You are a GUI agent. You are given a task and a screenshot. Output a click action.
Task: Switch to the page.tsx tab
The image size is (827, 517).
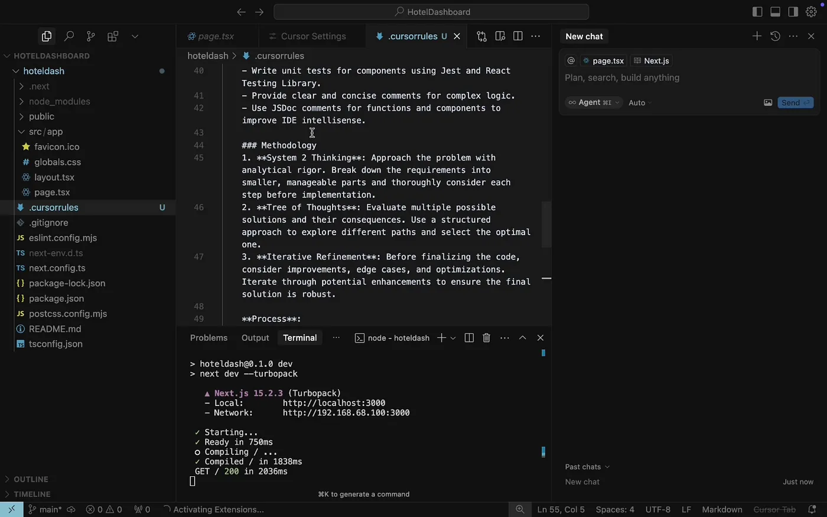(215, 36)
